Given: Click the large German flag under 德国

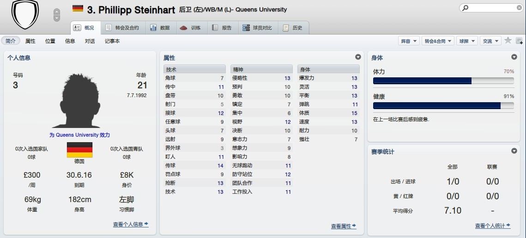Looking at the screenshot, I should tap(79, 150).
